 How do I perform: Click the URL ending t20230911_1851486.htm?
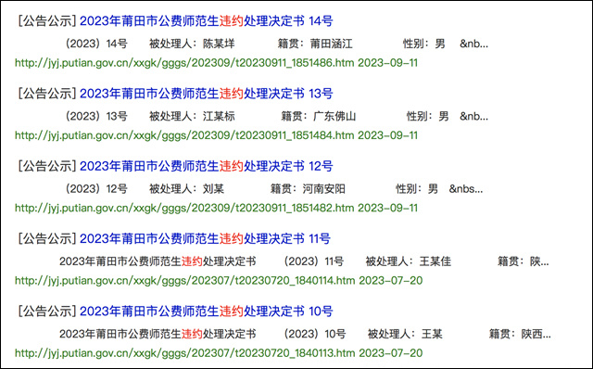tap(184, 63)
